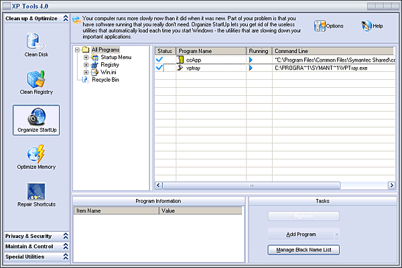The height and width of the screenshot is (268, 402).
Task: Expand the Win.ini tree node
Action: click(86, 72)
